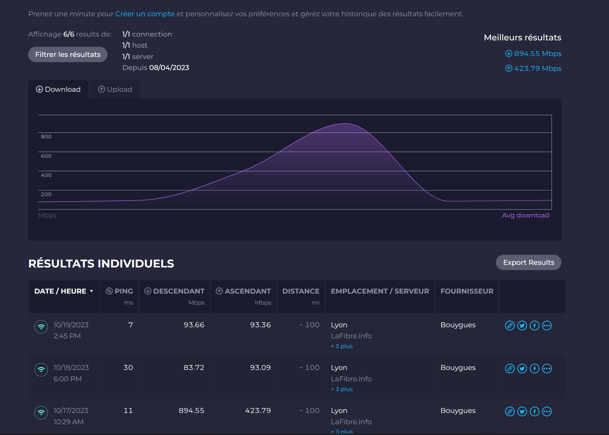609x435 pixels.
Task: Switch to the Download chart tab
Action: 58,89
